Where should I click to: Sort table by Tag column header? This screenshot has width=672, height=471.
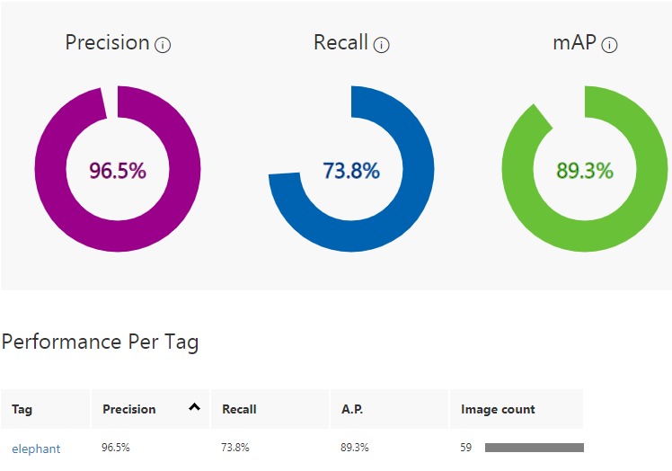22,409
